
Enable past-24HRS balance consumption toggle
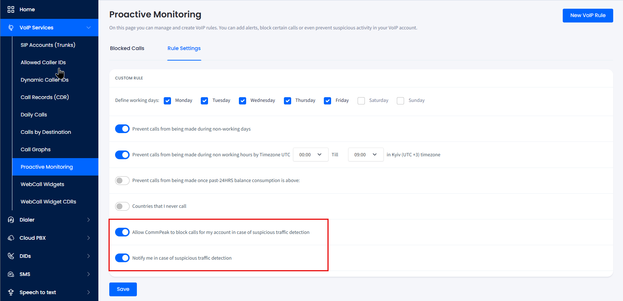122,181
